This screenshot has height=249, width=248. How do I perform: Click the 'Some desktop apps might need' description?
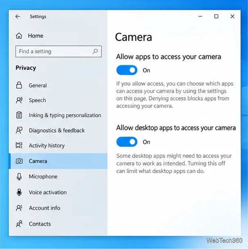pyautogui.click(x=174, y=164)
